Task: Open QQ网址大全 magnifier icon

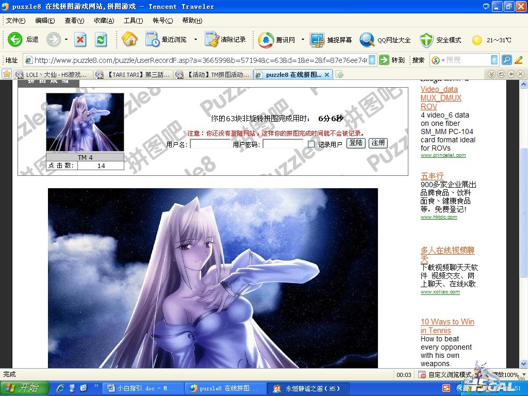Action: 367,40
